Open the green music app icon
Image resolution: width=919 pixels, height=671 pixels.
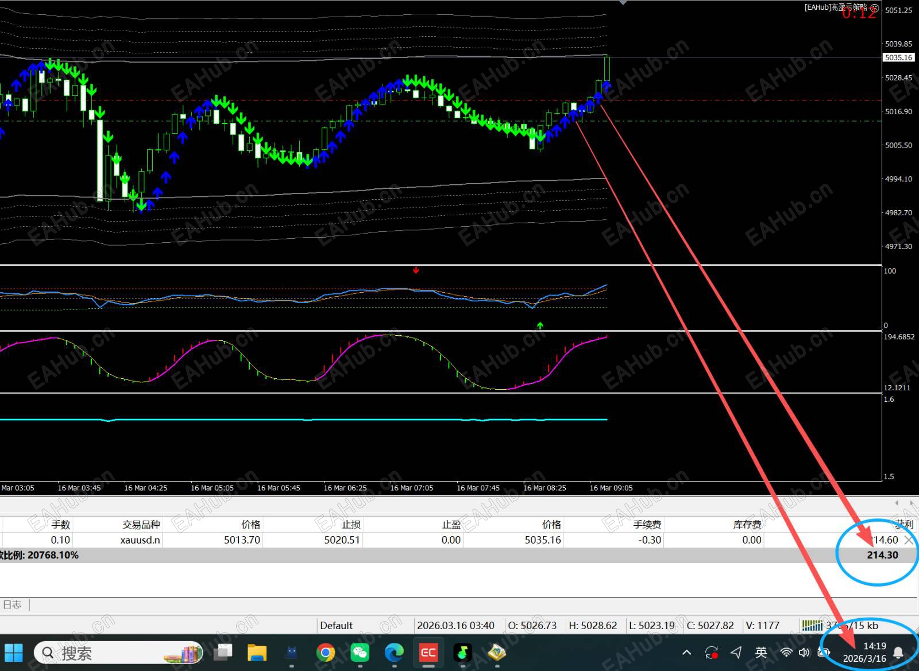click(462, 653)
